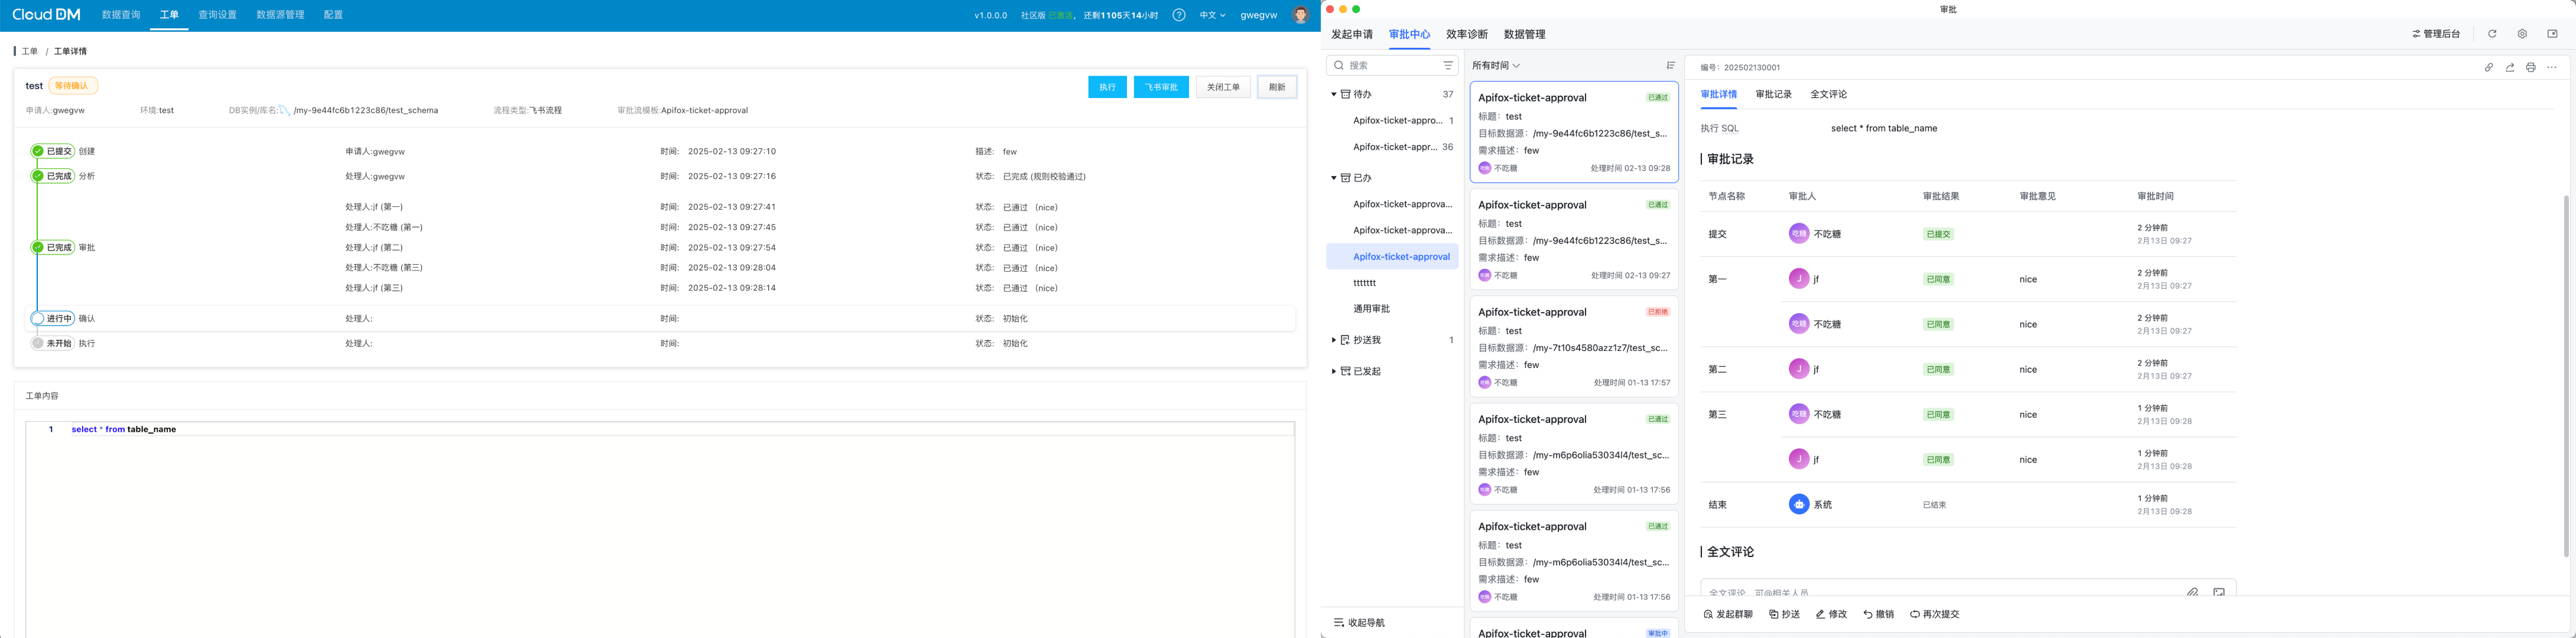This screenshot has width=2576, height=638.
Task: Open the 所有时间 time filter dropdown
Action: [1496, 65]
